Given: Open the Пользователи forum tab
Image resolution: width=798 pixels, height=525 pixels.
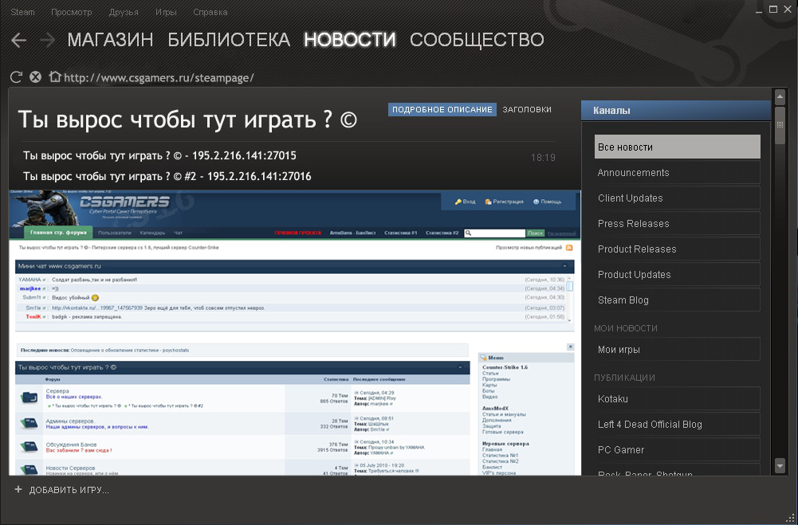Looking at the screenshot, I should pos(115,233).
